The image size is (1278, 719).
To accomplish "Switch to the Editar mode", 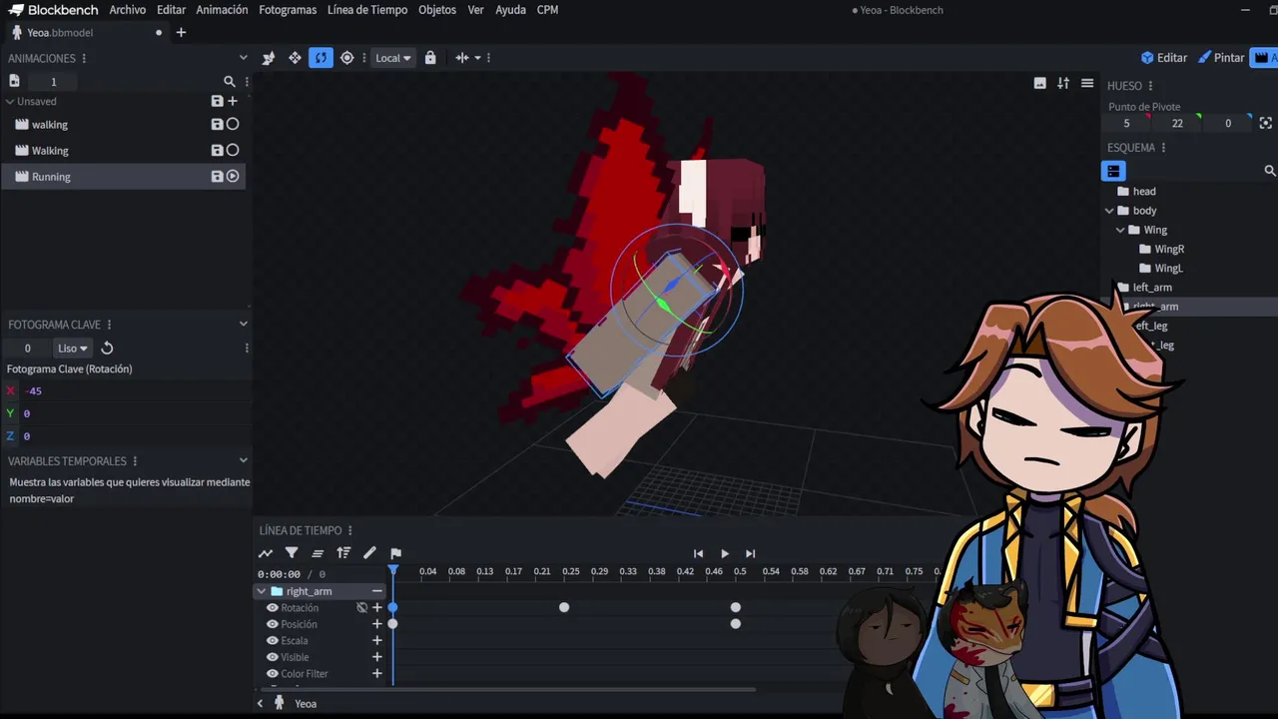I will [x=1164, y=58].
